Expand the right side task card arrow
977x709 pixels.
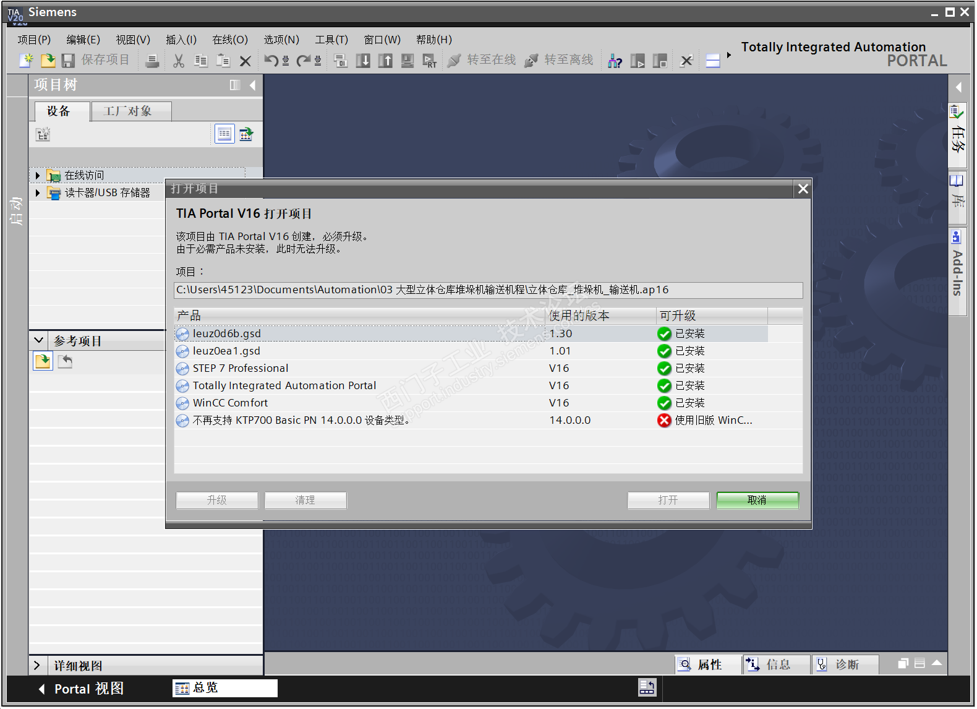point(958,87)
